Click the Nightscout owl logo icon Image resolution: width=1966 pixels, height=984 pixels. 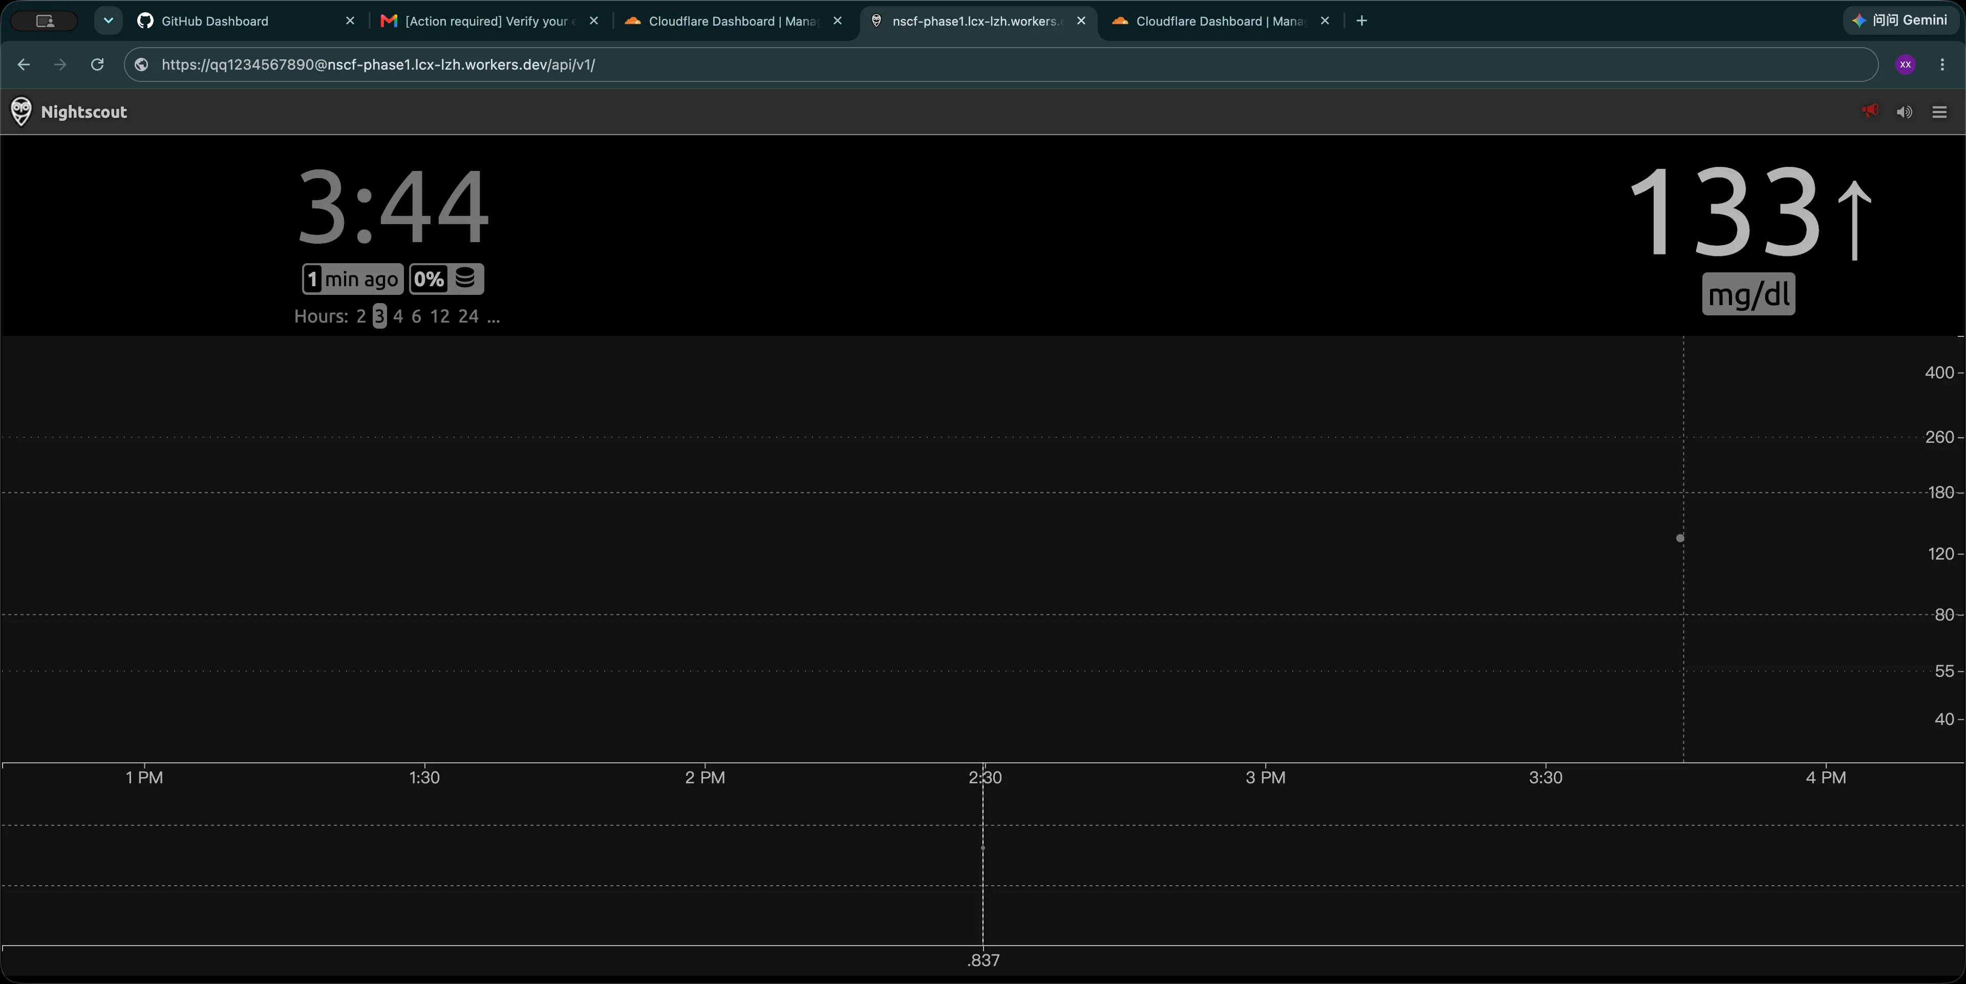pyautogui.click(x=22, y=112)
